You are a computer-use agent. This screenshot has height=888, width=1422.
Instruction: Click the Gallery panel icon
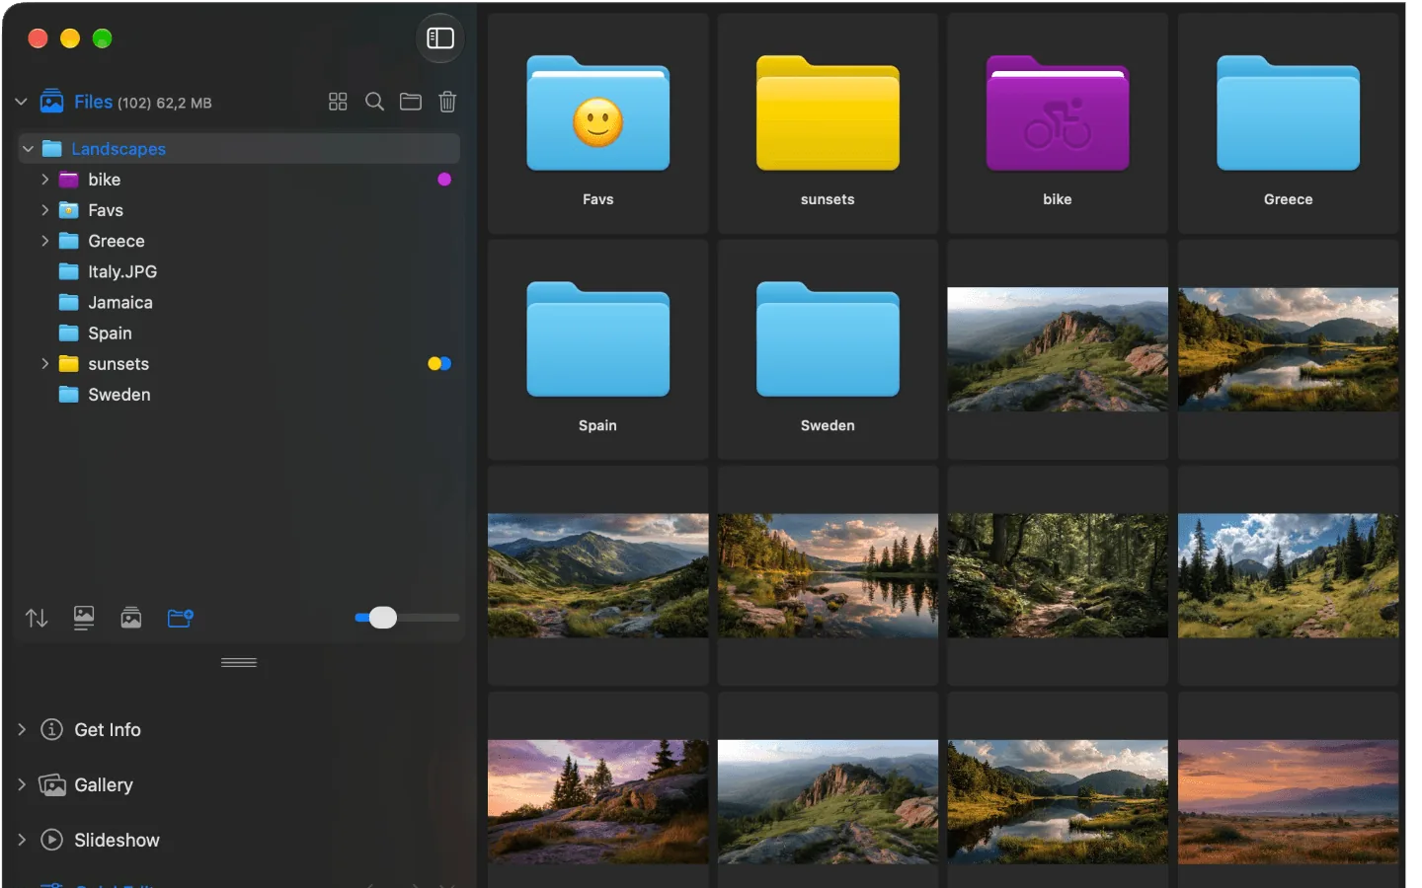(x=51, y=784)
